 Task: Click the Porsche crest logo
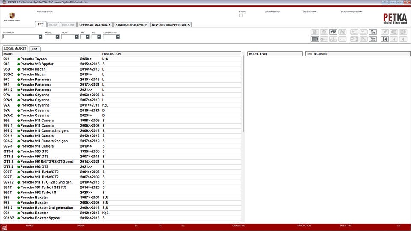pos(12,16)
